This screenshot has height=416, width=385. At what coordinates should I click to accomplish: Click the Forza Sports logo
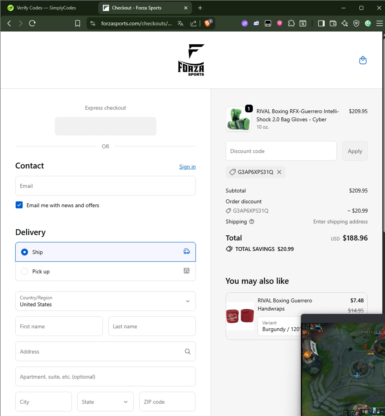pos(191,60)
